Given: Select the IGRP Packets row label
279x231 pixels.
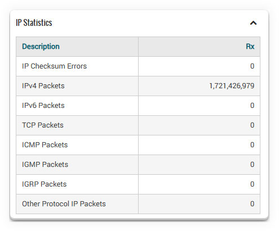Looking at the screenshot, I should pyautogui.click(x=44, y=184).
